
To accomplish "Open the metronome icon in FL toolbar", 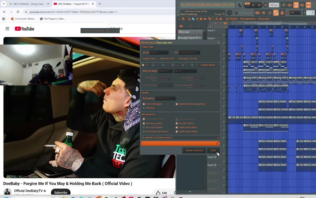I will (x=284, y=5).
